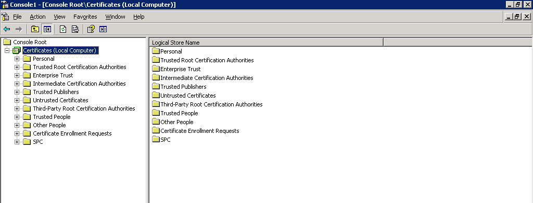Open the File menu

[17, 17]
